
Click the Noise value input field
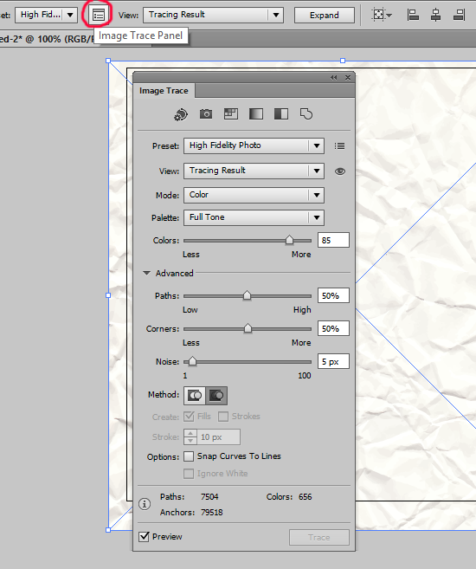[333, 361]
